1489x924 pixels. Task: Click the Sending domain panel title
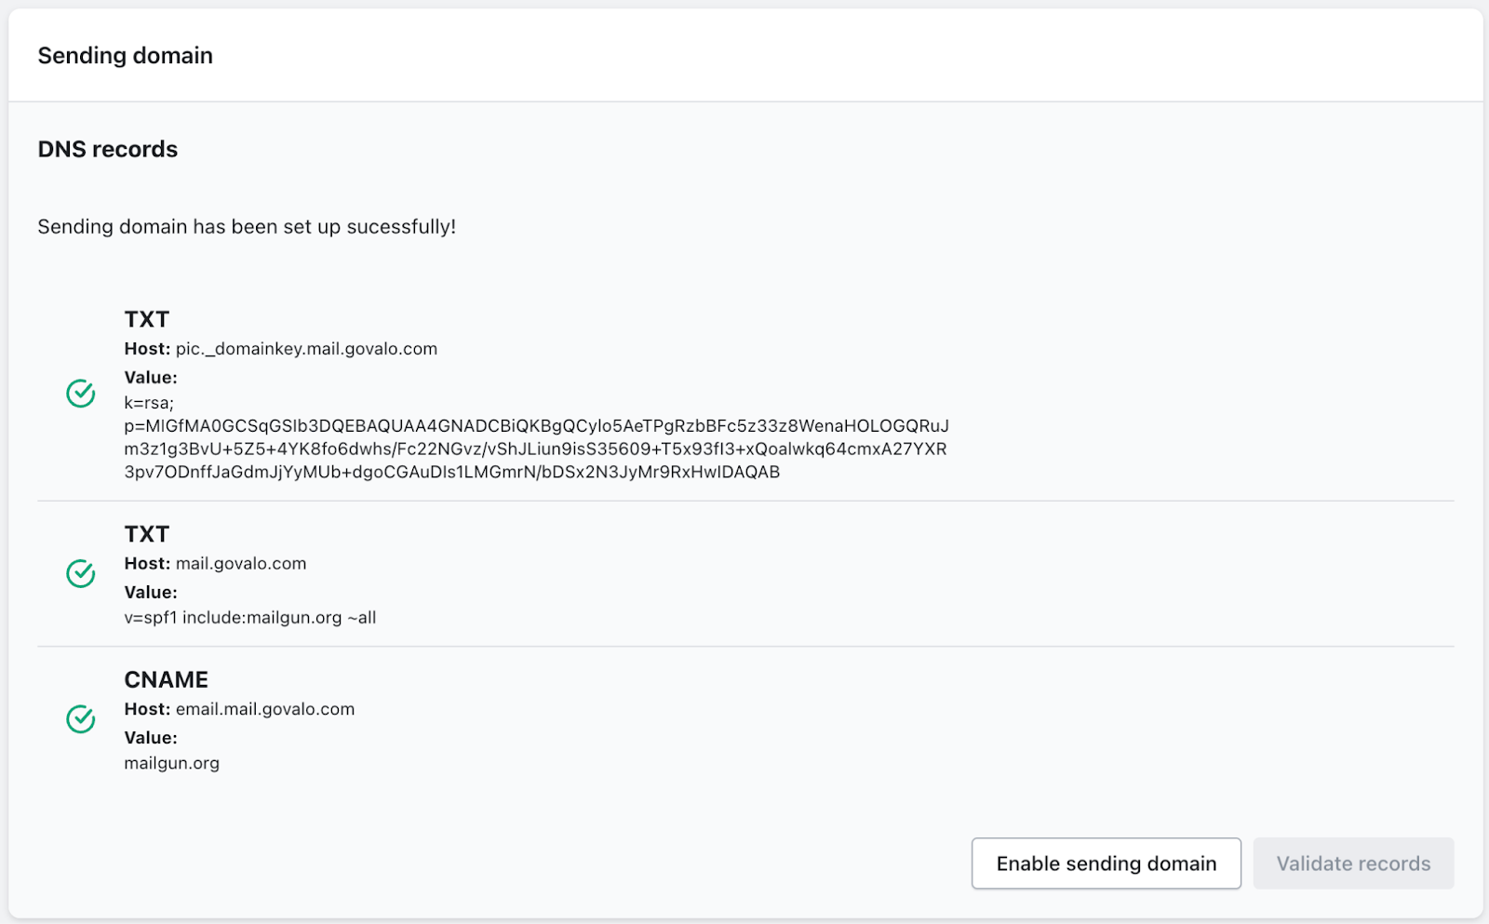[125, 56]
